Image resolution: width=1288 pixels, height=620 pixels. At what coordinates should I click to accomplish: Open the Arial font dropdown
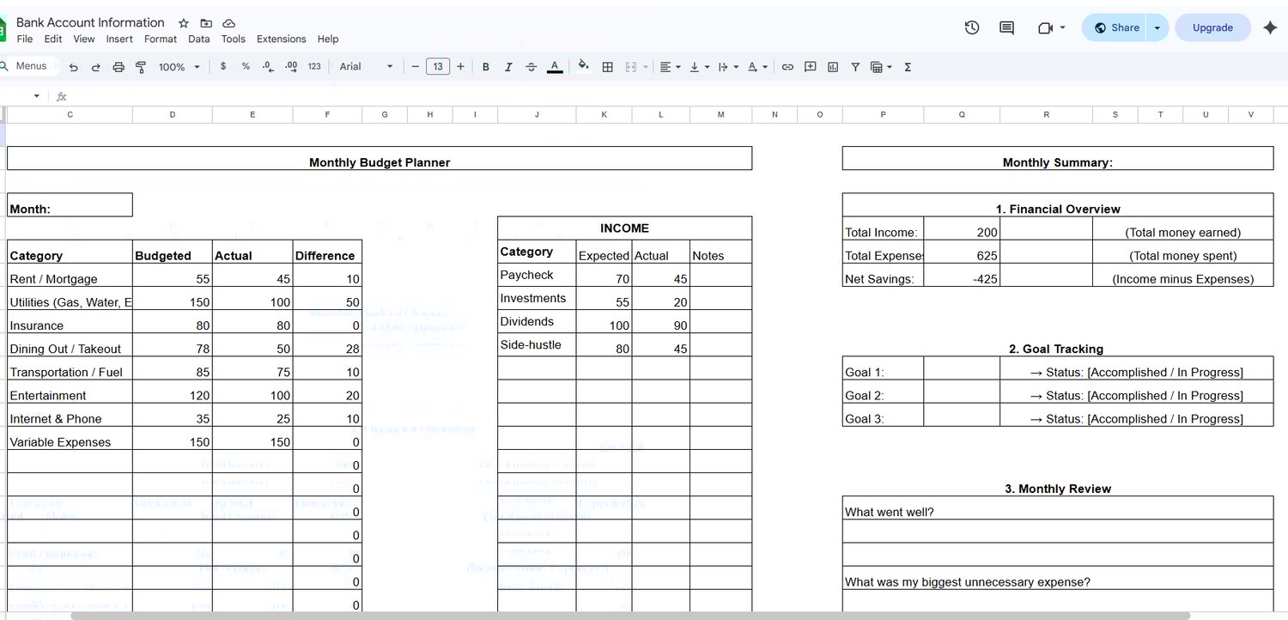[x=365, y=66]
